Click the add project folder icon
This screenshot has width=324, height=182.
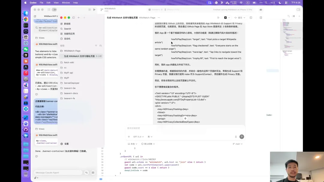point(100,45)
